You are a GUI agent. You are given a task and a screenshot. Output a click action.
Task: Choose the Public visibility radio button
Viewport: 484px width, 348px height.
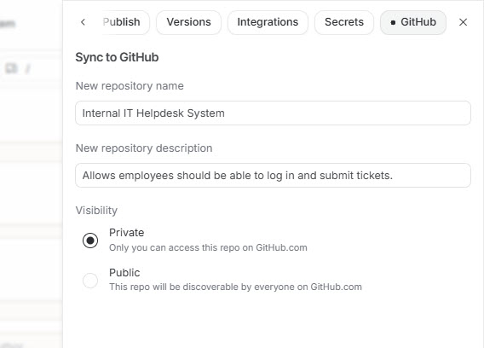point(90,281)
